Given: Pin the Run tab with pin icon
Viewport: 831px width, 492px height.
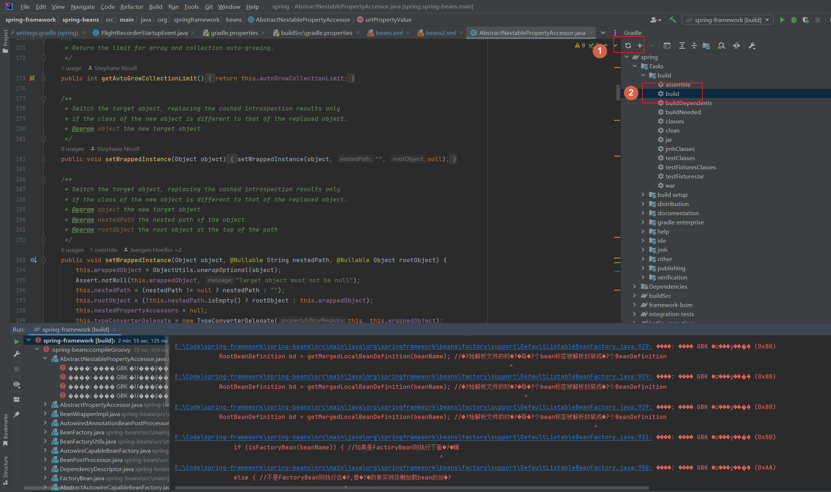Looking at the screenshot, I should pyautogui.click(x=17, y=414).
